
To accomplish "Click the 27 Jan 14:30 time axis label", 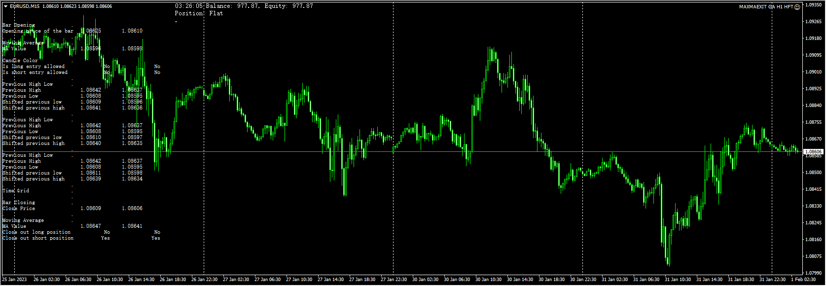I will [330, 280].
